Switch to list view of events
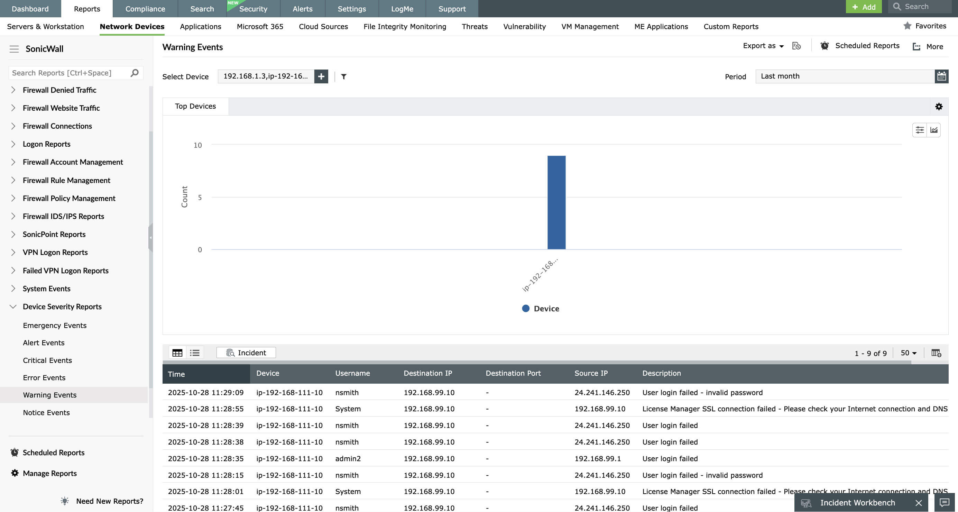 pos(194,353)
